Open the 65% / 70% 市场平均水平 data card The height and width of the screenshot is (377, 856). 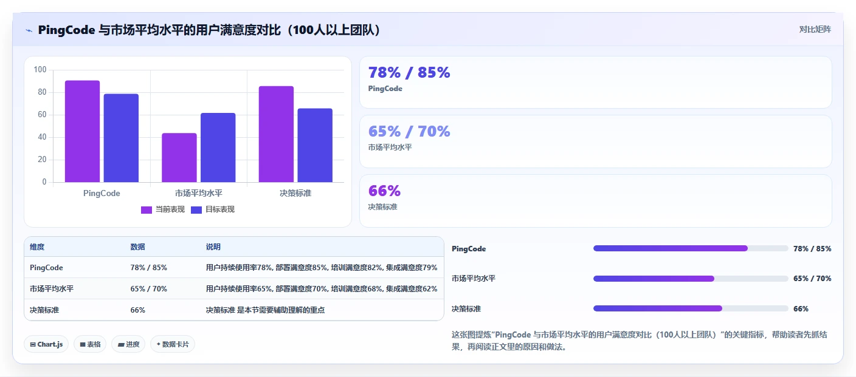[x=595, y=141]
